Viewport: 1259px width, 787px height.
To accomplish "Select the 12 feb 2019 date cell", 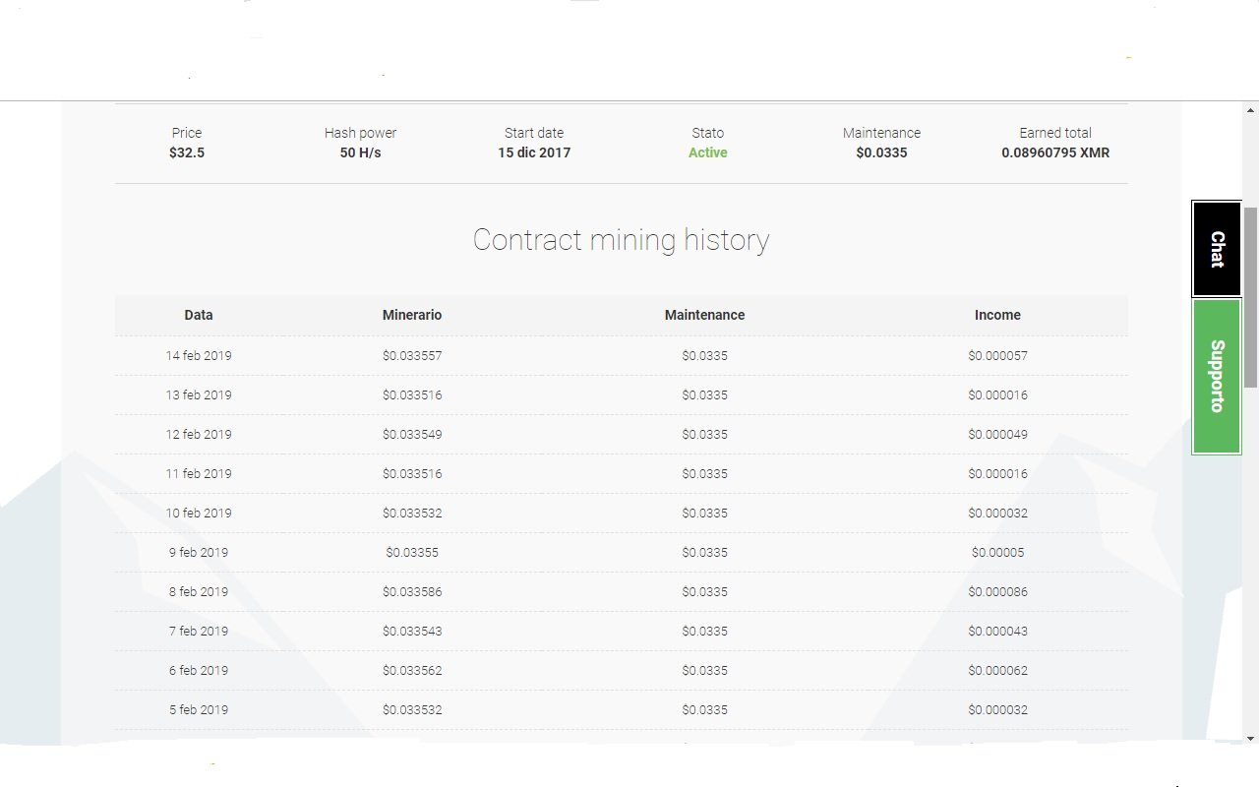I will click(199, 434).
